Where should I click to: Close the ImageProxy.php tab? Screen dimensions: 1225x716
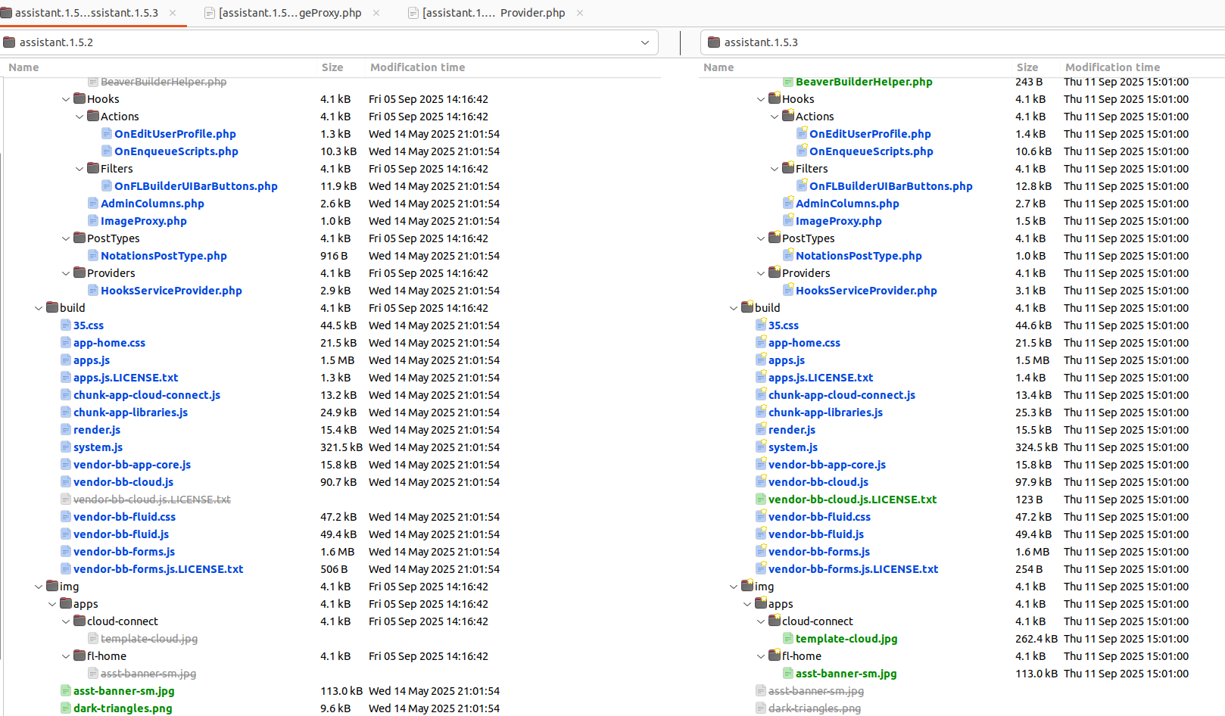coord(376,13)
